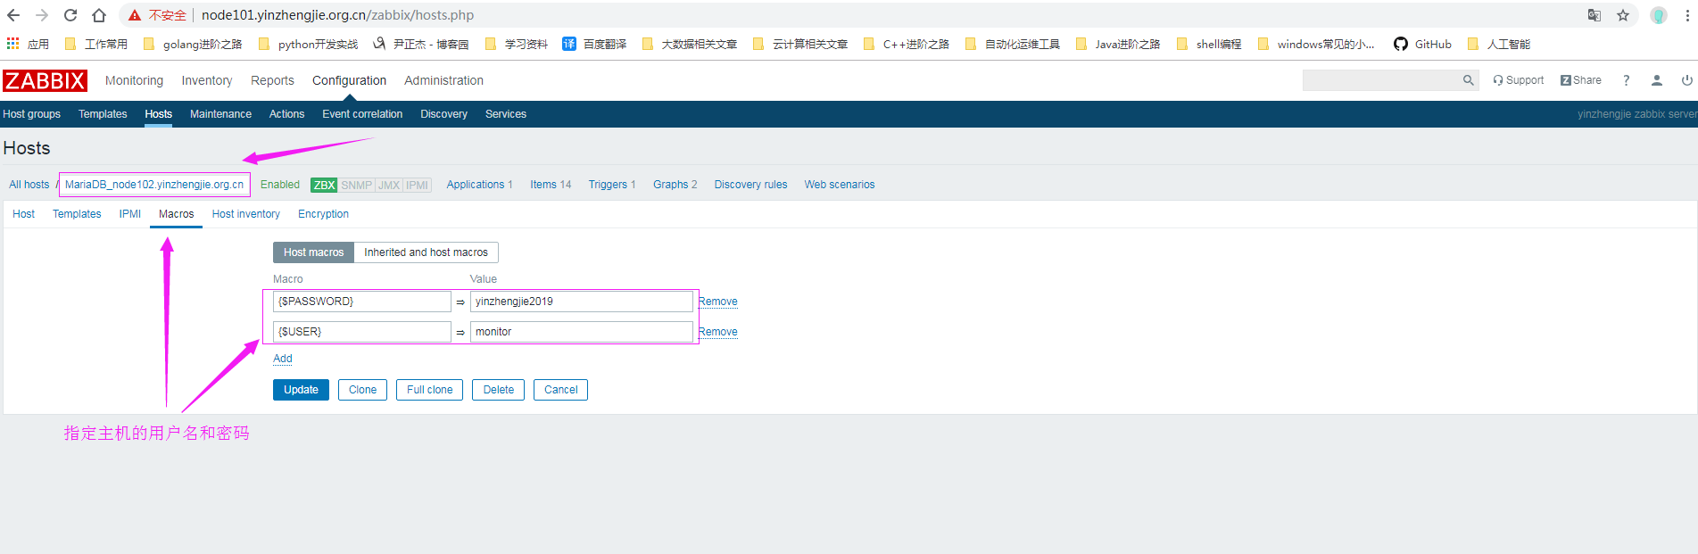Go to Actions submenu
This screenshot has height=554, width=1698.
coord(286,114)
